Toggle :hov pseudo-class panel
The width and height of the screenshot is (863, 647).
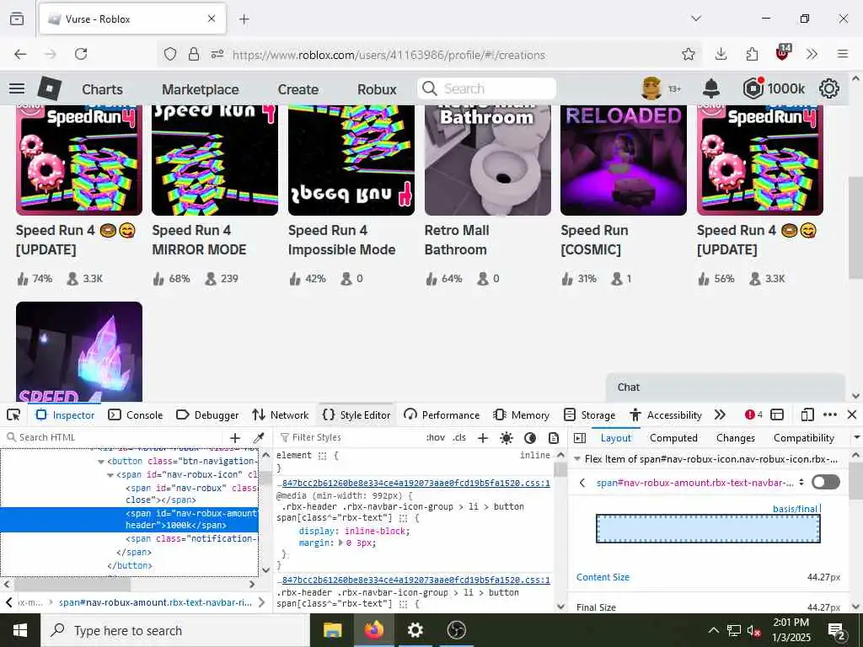(x=436, y=437)
